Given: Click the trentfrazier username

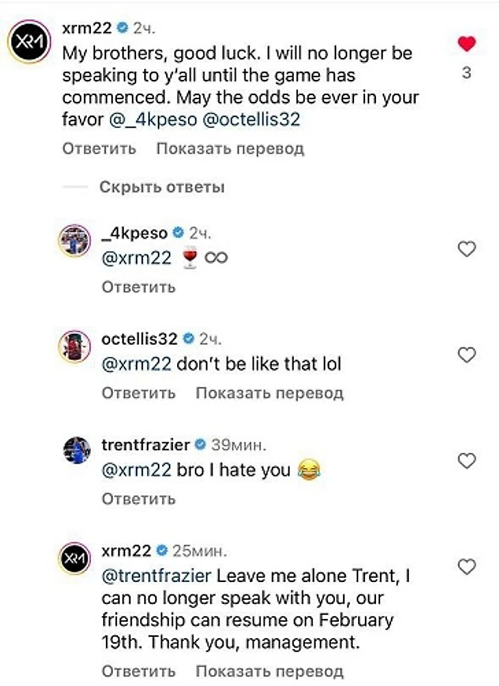Looking at the screenshot, I should [145, 445].
